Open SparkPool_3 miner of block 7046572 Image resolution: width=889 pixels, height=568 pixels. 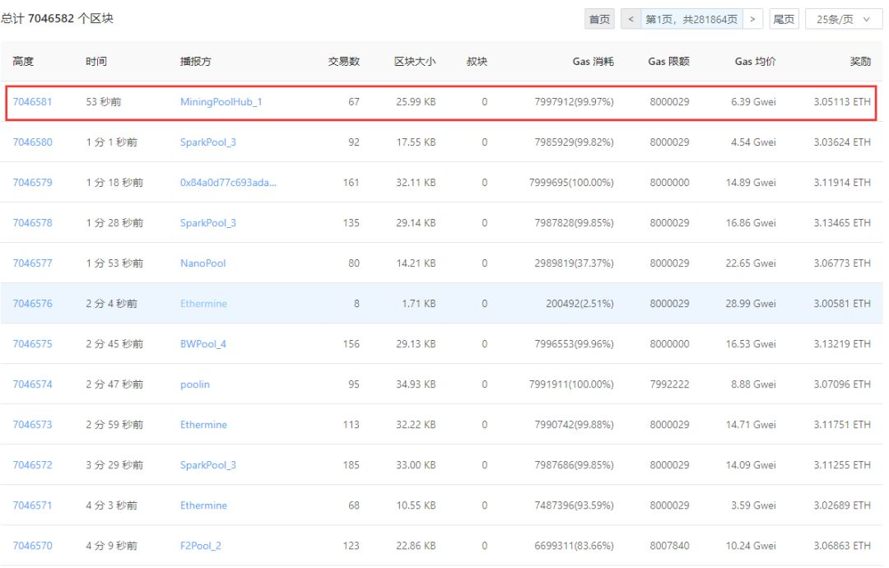pos(208,465)
